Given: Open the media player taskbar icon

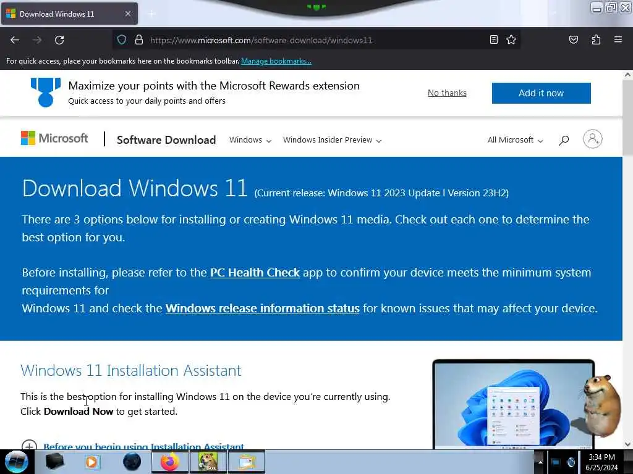Looking at the screenshot, I should pos(91,462).
